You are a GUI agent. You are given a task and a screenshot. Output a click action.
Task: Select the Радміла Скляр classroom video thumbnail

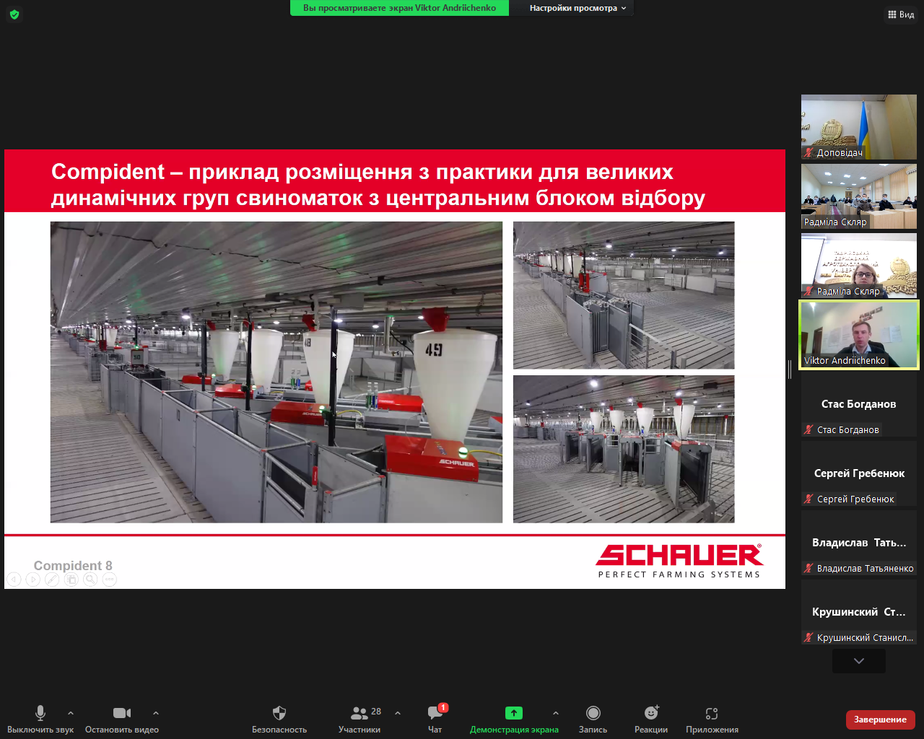(859, 196)
